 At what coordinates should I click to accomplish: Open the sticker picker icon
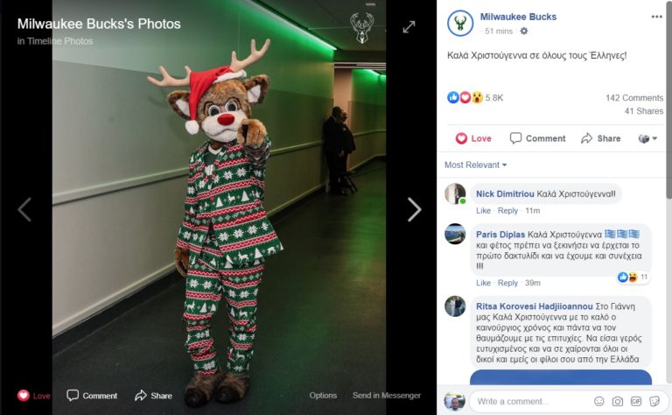click(654, 401)
